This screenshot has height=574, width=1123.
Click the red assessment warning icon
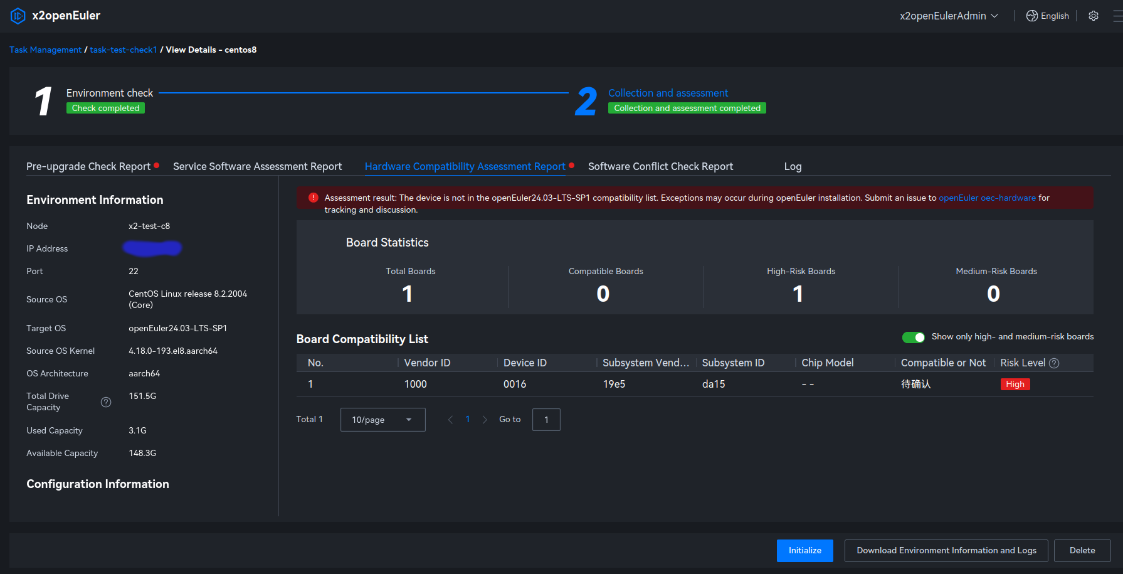coord(314,198)
